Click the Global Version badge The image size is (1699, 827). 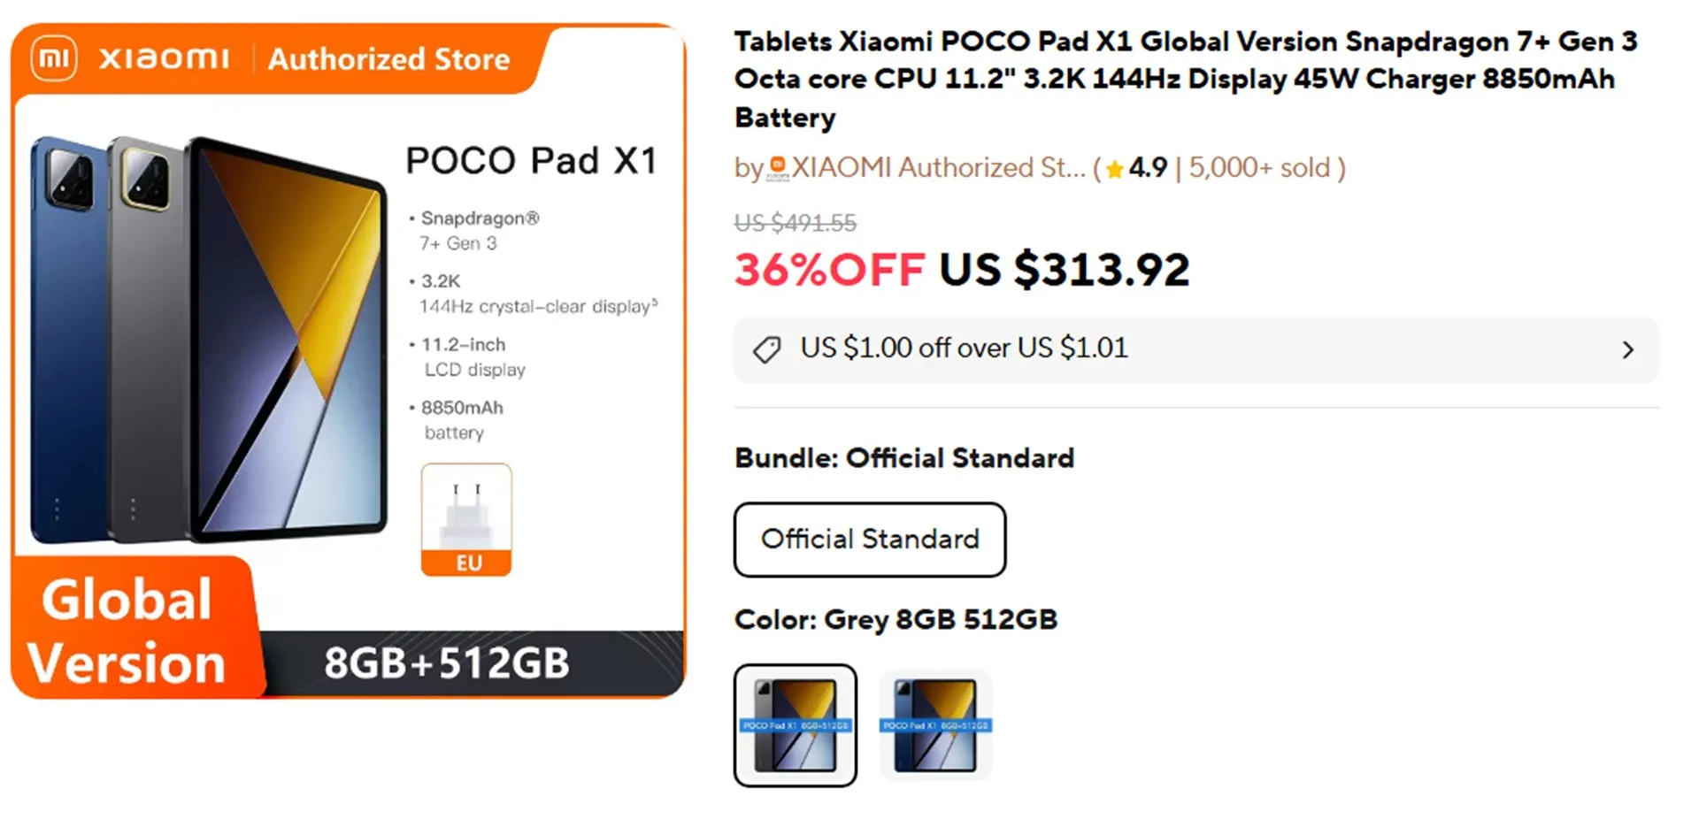pyautogui.click(x=127, y=631)
